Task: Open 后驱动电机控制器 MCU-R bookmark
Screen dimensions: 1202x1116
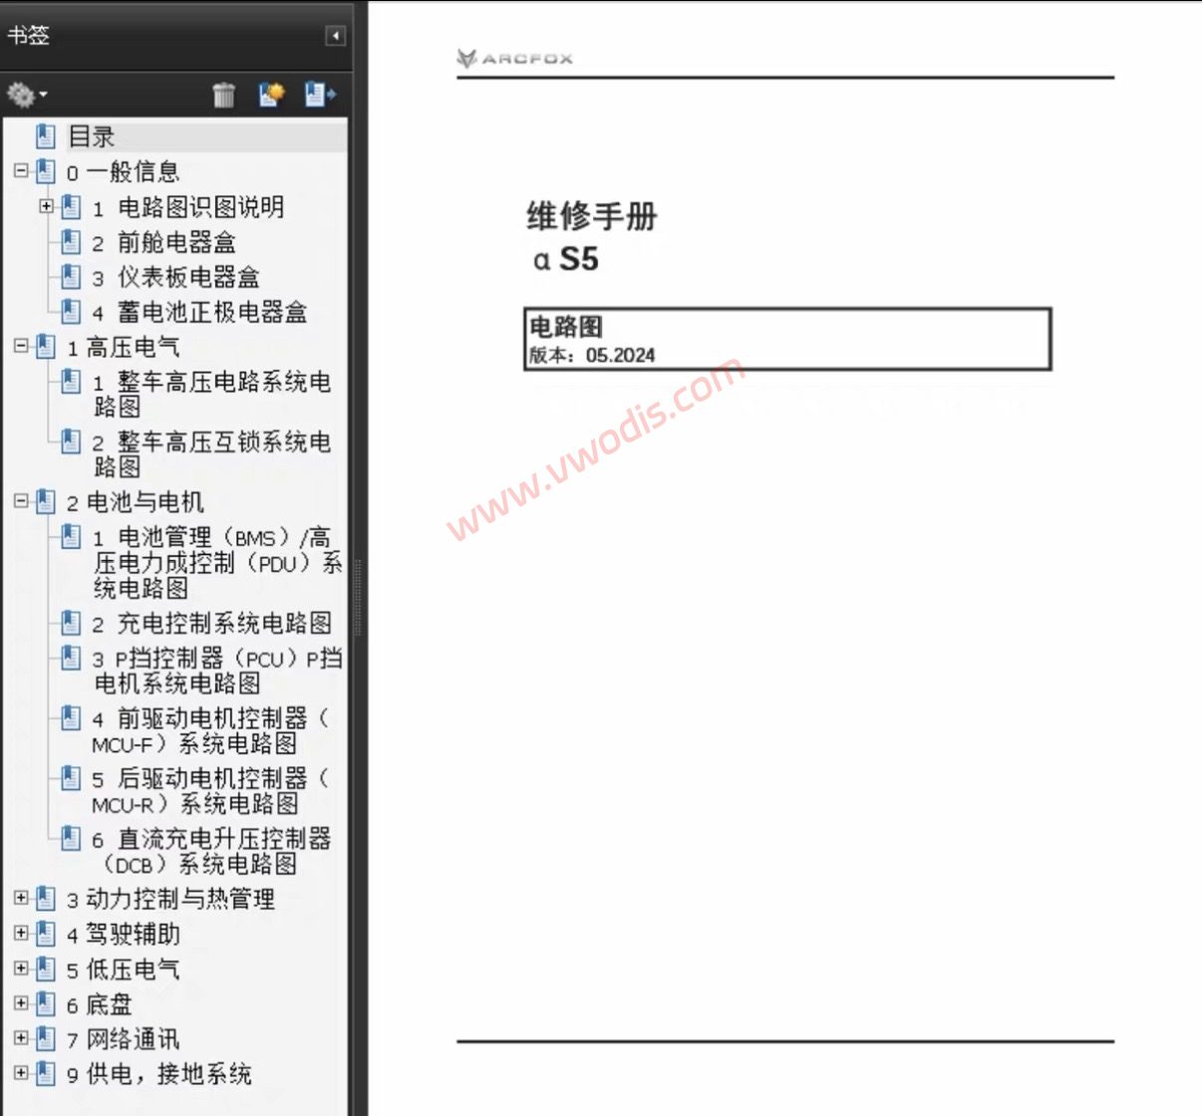Action: pos(211,790)
